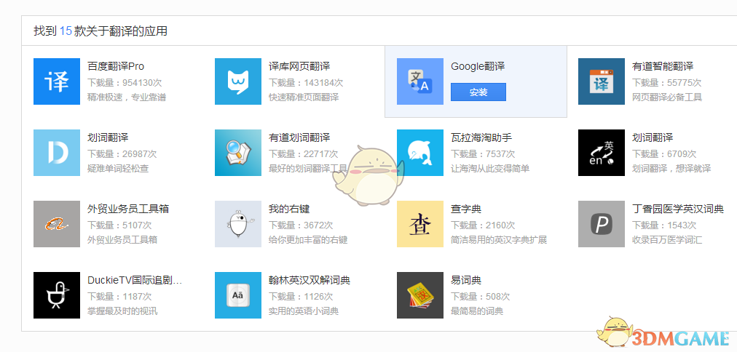Screen dimensions: 737x352
Task: Open the 丁香园医学英汉词典 title link
Action: 678,209
